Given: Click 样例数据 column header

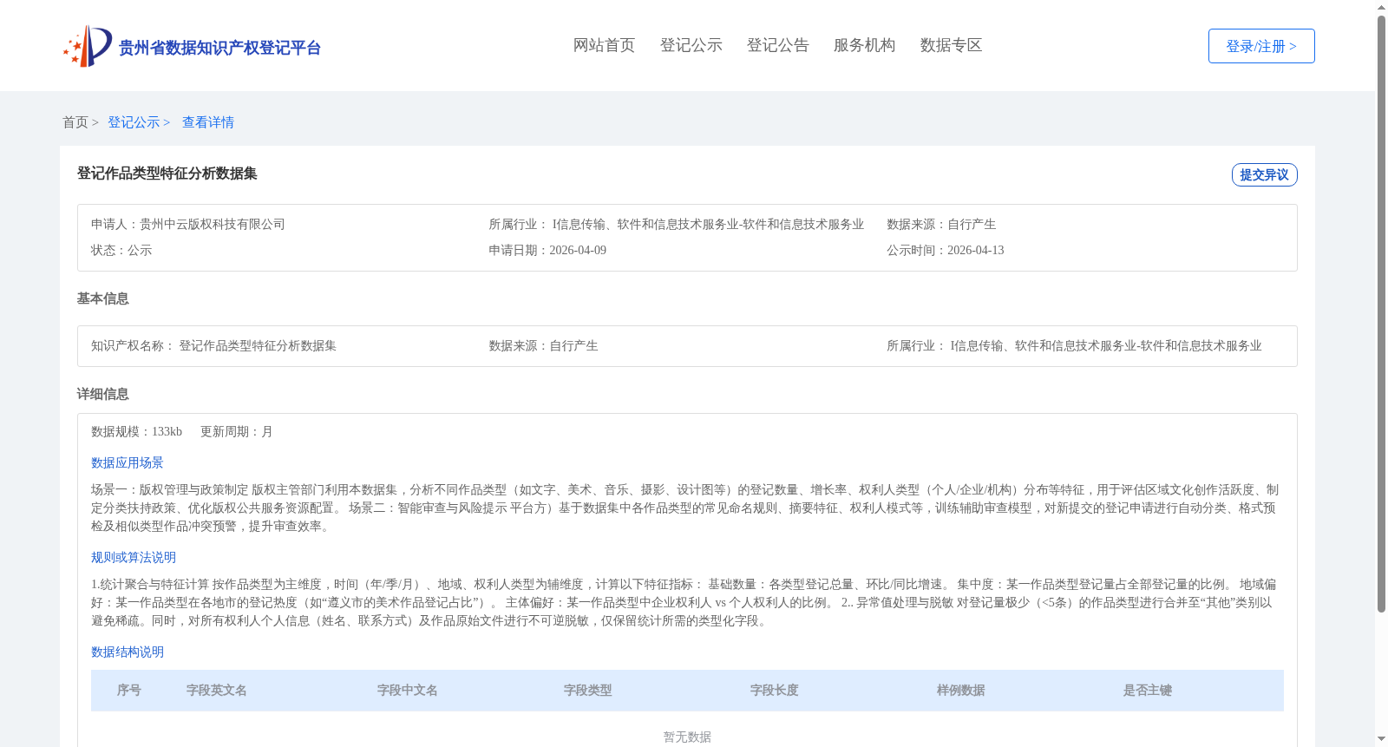Looking at the screenshot, I should [961, 690].
